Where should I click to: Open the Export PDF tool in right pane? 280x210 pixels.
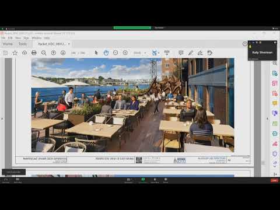pos(275,73)
